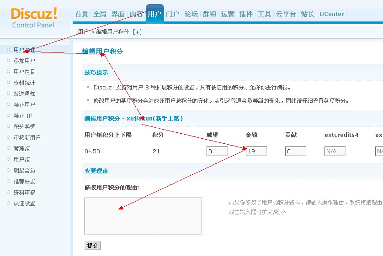Open the 论坛 top menu
The height and width of the screenshot is (256, 383).
click(x=191, y=14)
